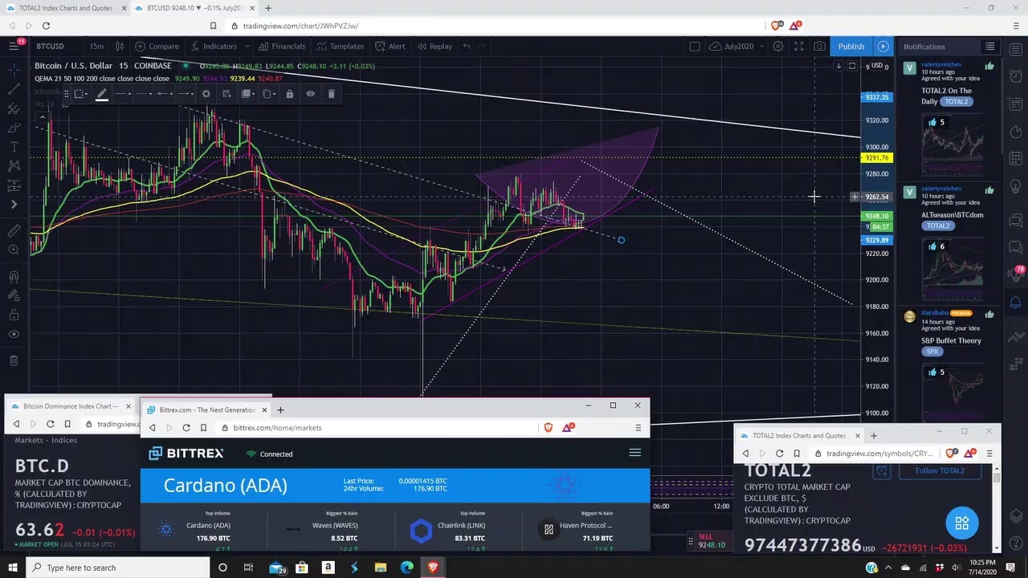Image resolution: width=1028 pixels, height=578 pixels.
Task: Click Brave shield icon in main address bar
Action: pyautogui.click(x=776, y=26)
